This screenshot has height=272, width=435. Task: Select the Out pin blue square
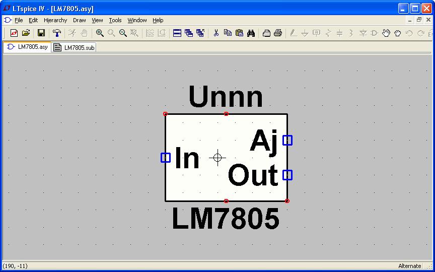287,175
